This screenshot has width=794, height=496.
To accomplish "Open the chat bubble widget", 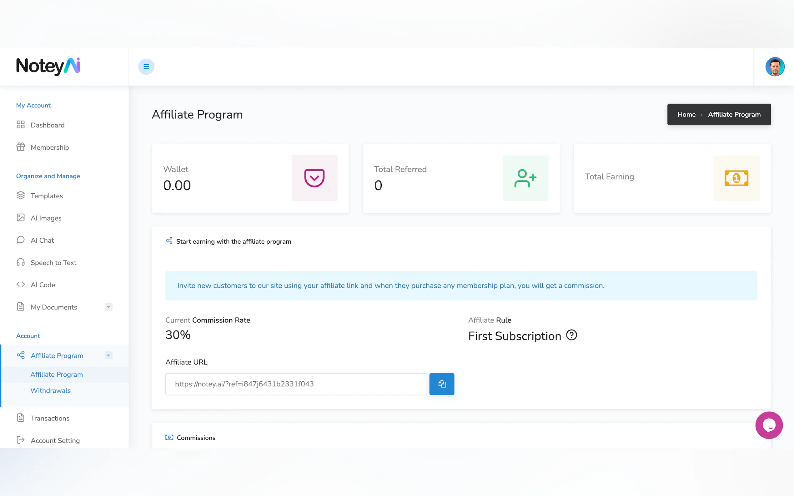I will (x=769, y=425).
